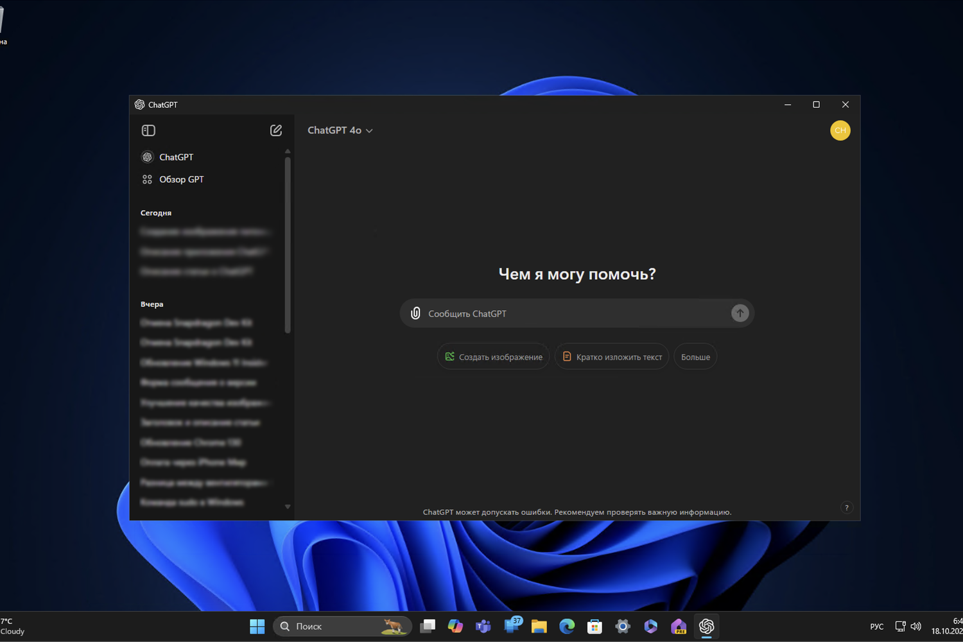
Task: Open the Windows Start menu
Action: click(x=257, y=626)
